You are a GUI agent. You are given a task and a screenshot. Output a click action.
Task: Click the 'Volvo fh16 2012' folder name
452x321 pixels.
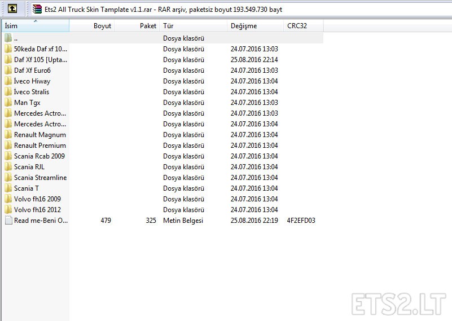coord(37,209)
